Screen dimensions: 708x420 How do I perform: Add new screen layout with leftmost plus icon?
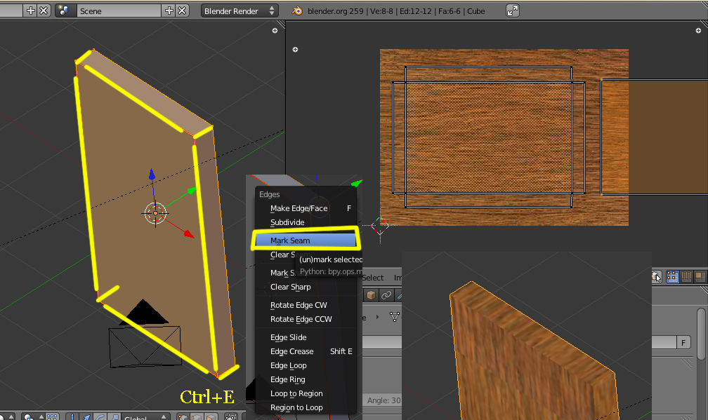31,11
